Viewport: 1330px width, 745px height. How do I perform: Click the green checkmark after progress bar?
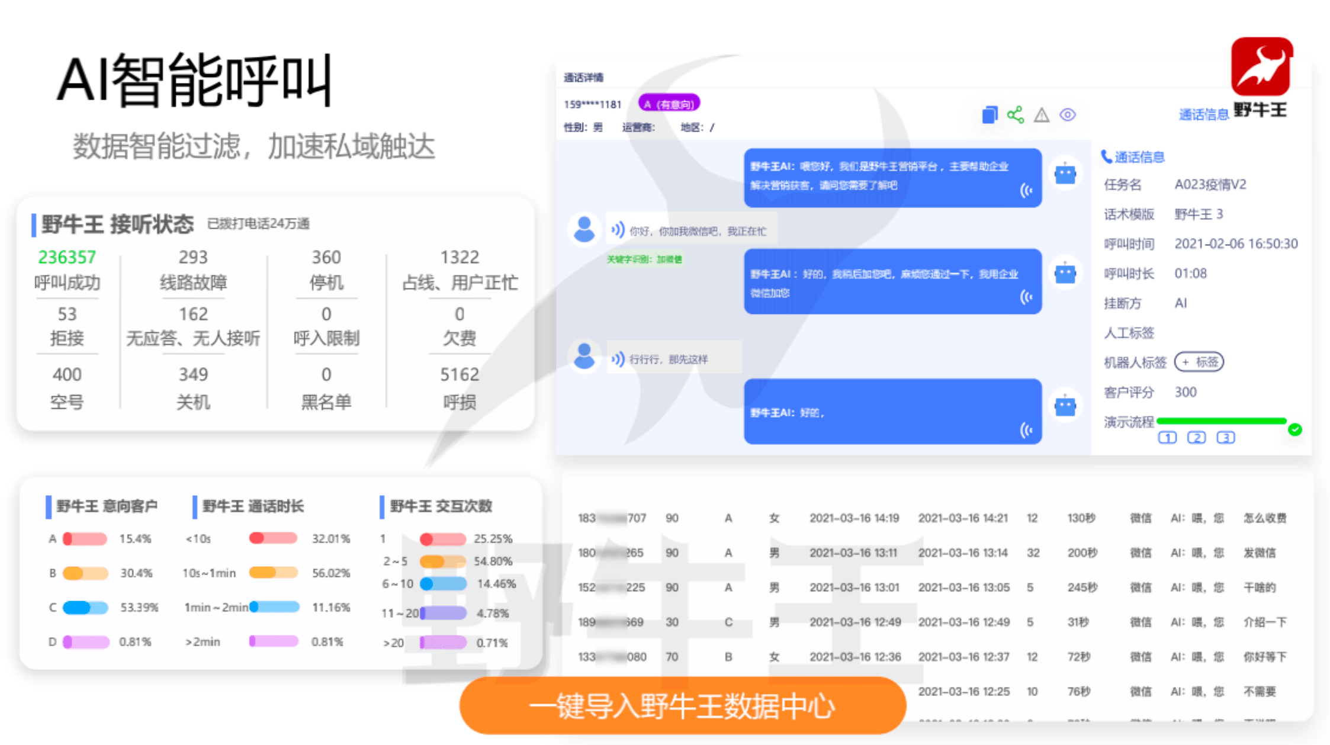click(x=1295, y=429)
